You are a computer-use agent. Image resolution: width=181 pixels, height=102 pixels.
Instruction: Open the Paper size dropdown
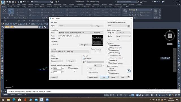click(x=70, y=52)
